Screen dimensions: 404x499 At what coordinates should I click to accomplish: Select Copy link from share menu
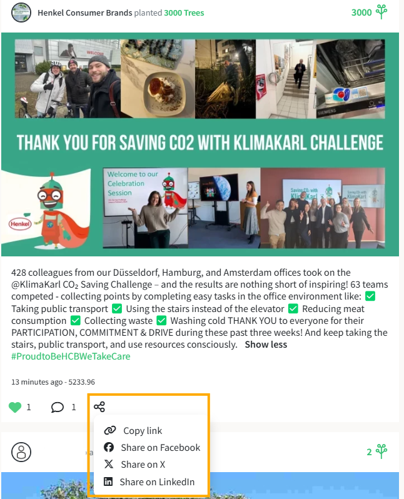(143, 431)
